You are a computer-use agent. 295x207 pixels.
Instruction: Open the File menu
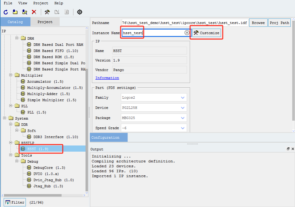[x=8, y=3]
